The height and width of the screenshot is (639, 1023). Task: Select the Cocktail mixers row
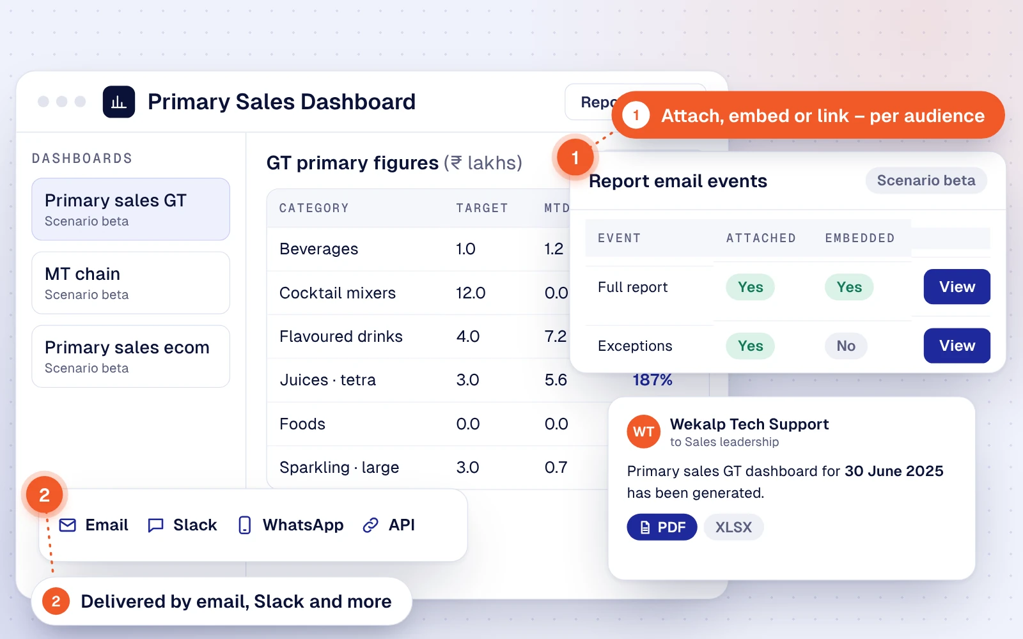(x=419, y=293)
